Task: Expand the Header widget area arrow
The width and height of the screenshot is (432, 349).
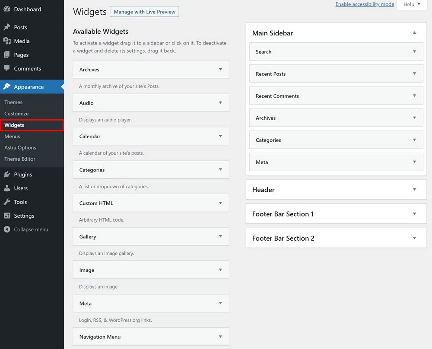Action: [x=414, y=190]
